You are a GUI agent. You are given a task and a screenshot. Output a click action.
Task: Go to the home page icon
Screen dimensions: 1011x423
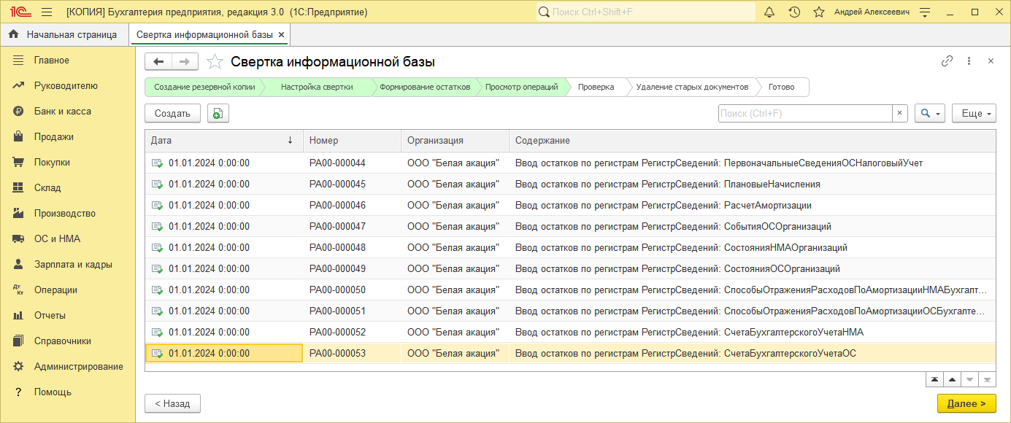[x=13, y=34]
